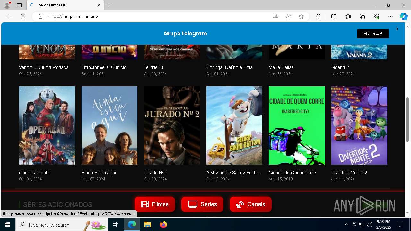This screenshot has height=231, width=411.
Task: Click the Venom poster image
Action: tap(47, 52)
